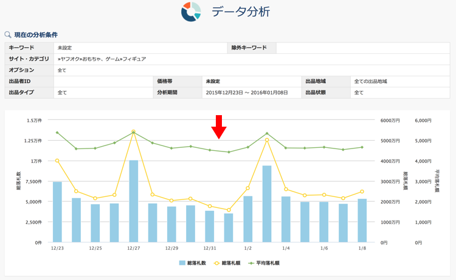Click the 12/31 x-axis date label
456x280 pixels.
[x=210, y=248]
